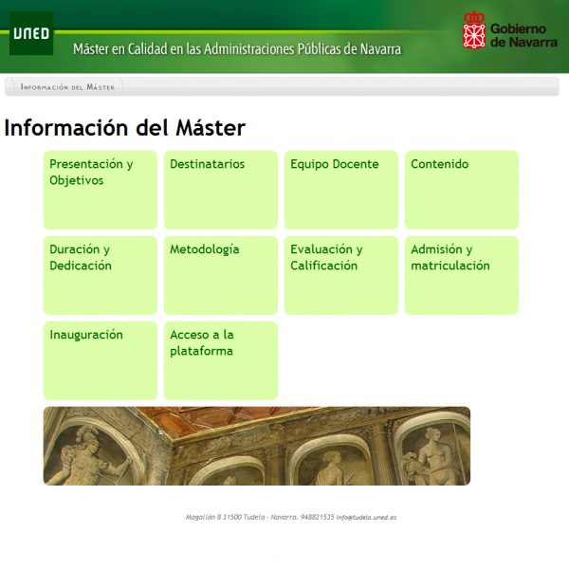Select the Destinatarios tile
The image size is (569, 569).
pyautogui.click(x=220, y=190)
